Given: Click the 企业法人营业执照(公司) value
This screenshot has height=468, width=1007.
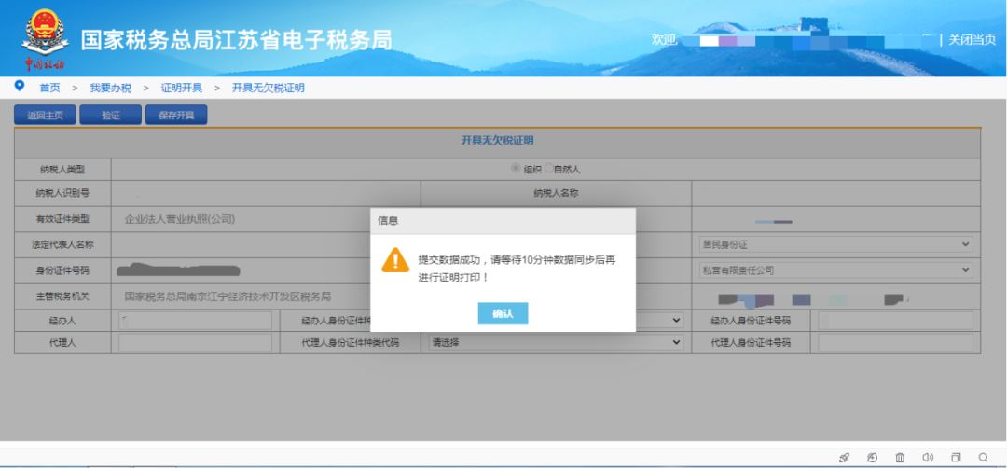Looking at the screenshot, I should [x=180, y=219].
